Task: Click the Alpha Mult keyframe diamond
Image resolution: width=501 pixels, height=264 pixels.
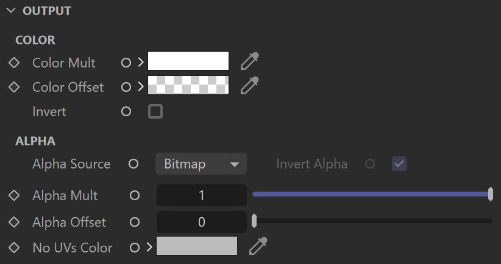Action: coord(14,195)
